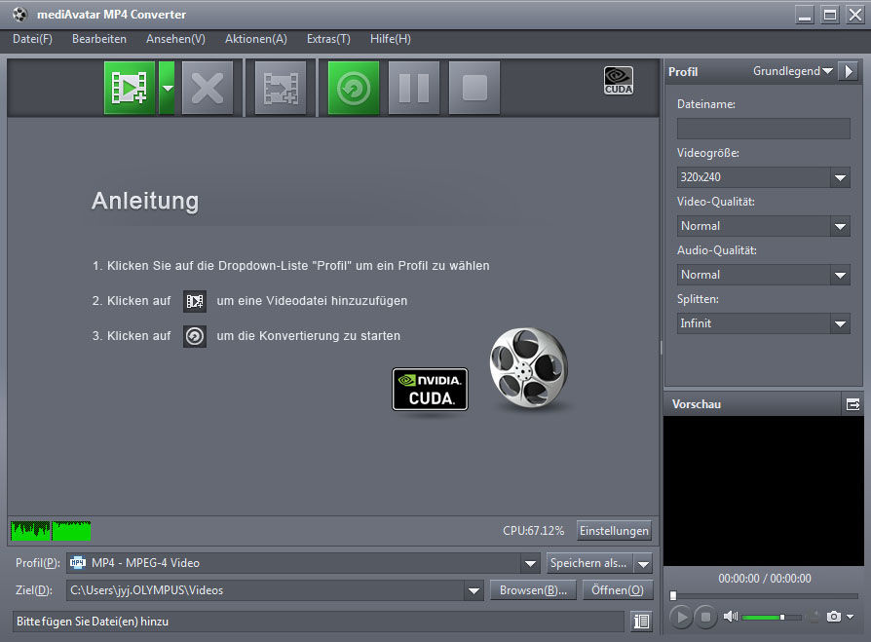Click the 00:00:00 / 00:00:00 time display
Image resolution: width=871 pixels, height=642 pixels.
[x=765, y=579]
